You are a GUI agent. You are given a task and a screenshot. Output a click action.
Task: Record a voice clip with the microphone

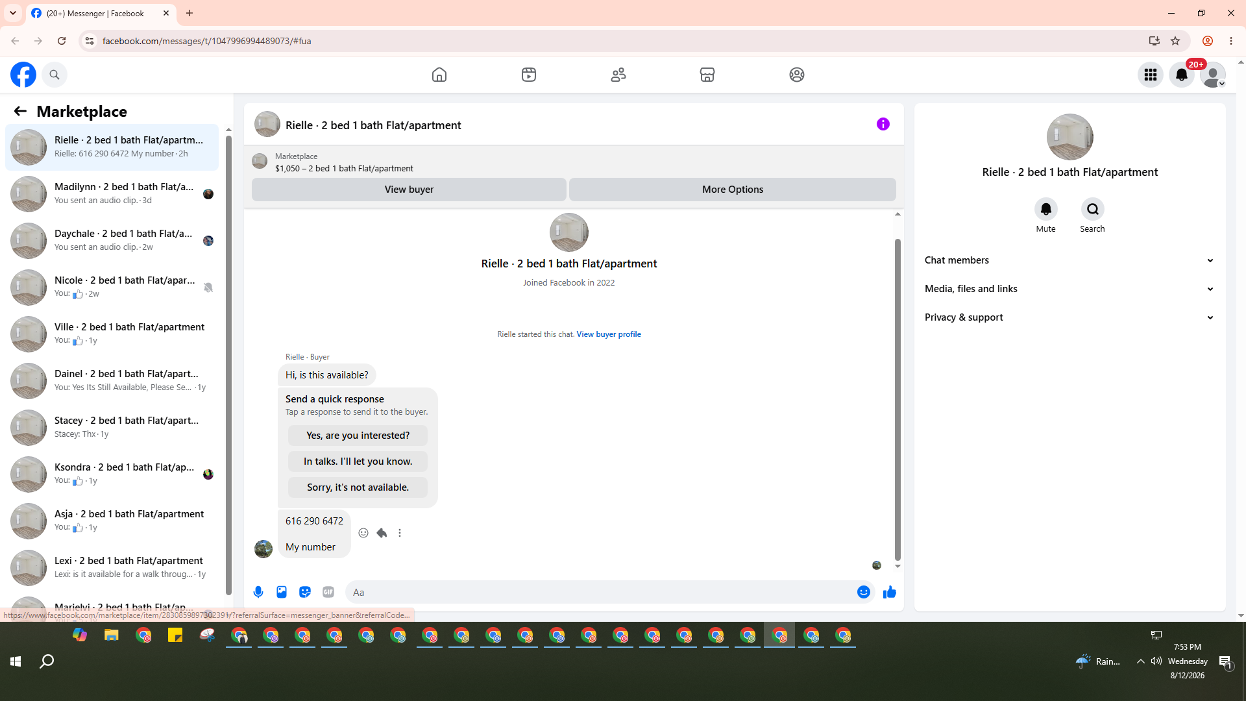tap(258, 592)
